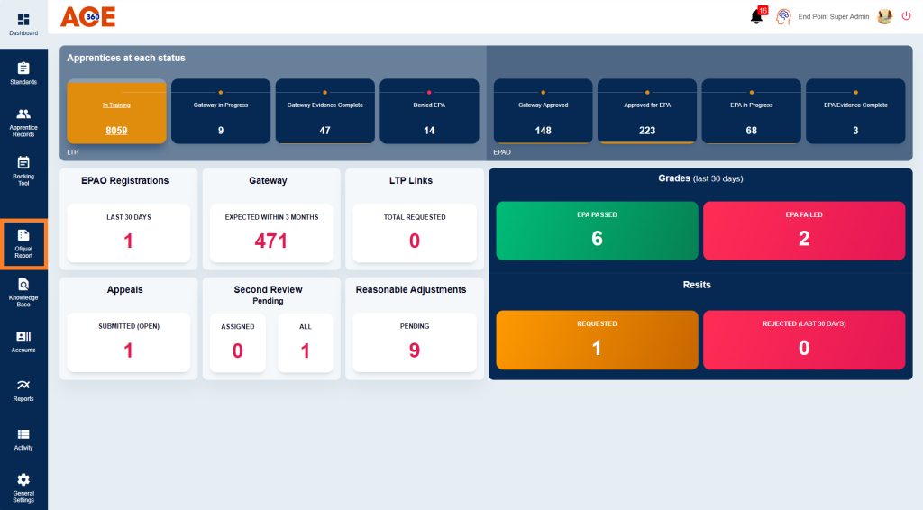Open Reports from the sidebar
The height and width of the screenshot is (510, 923).
23,389
